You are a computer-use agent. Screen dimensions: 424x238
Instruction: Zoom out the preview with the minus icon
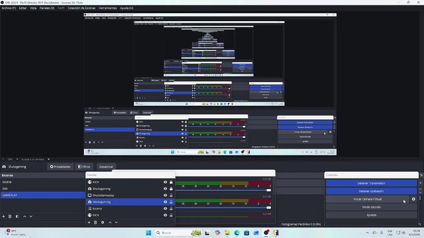(3, 159)
